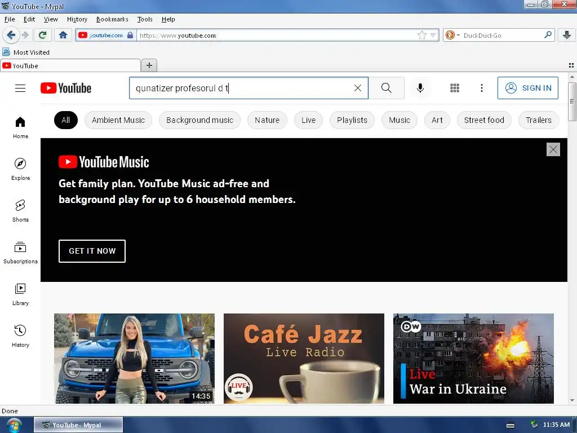Open the Bookmarks menu

112,19
